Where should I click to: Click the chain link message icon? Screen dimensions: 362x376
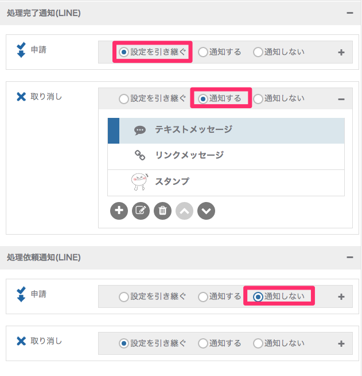click(x=139, y=155)
